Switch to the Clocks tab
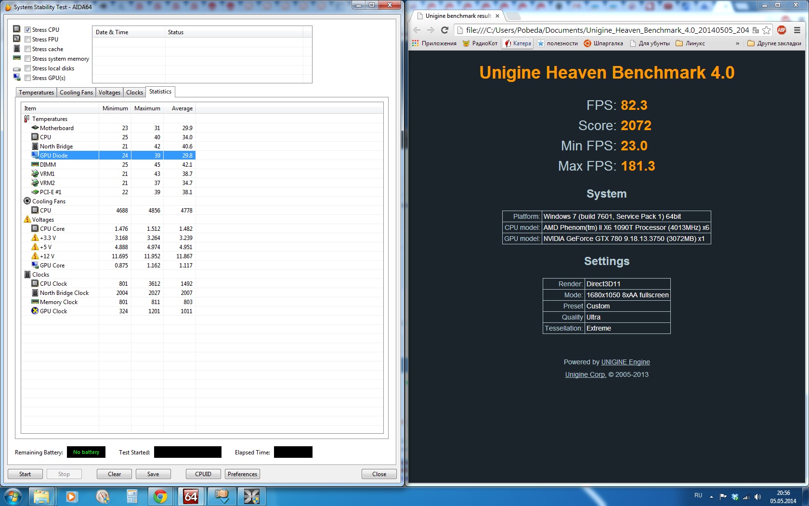This screenshot has width=809, height=506. [134, 93]
